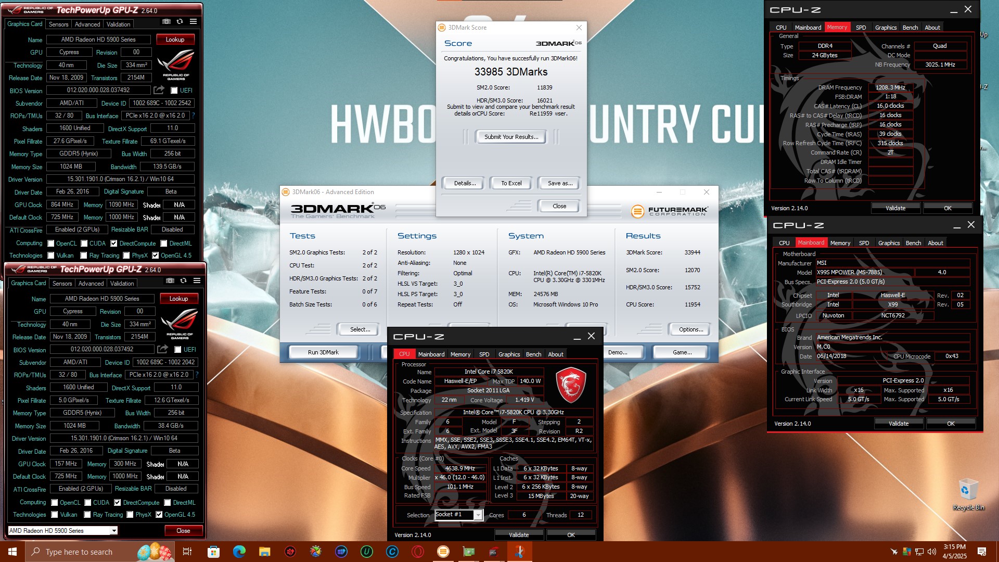Open Task View from the taskbar
999x562 pixels.
coord(187,552)
